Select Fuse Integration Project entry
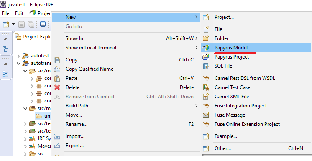This screenshot has width=312, height=161. pyautogui.click(x=256, y=106)
